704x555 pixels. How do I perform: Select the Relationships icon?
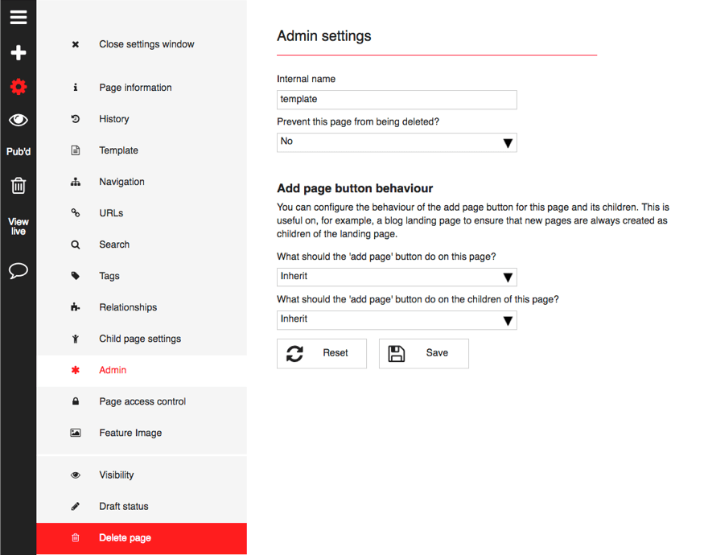75,306
